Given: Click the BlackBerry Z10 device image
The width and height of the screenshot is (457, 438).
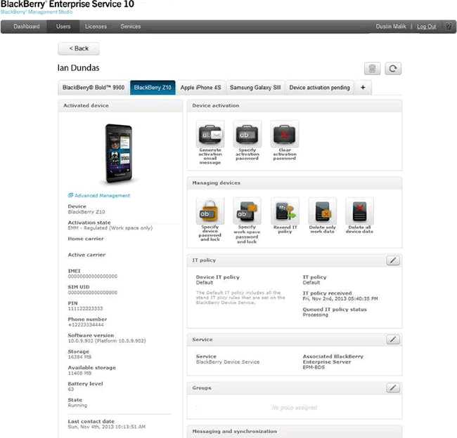Looking at the screenshot, I should point(119,154).
